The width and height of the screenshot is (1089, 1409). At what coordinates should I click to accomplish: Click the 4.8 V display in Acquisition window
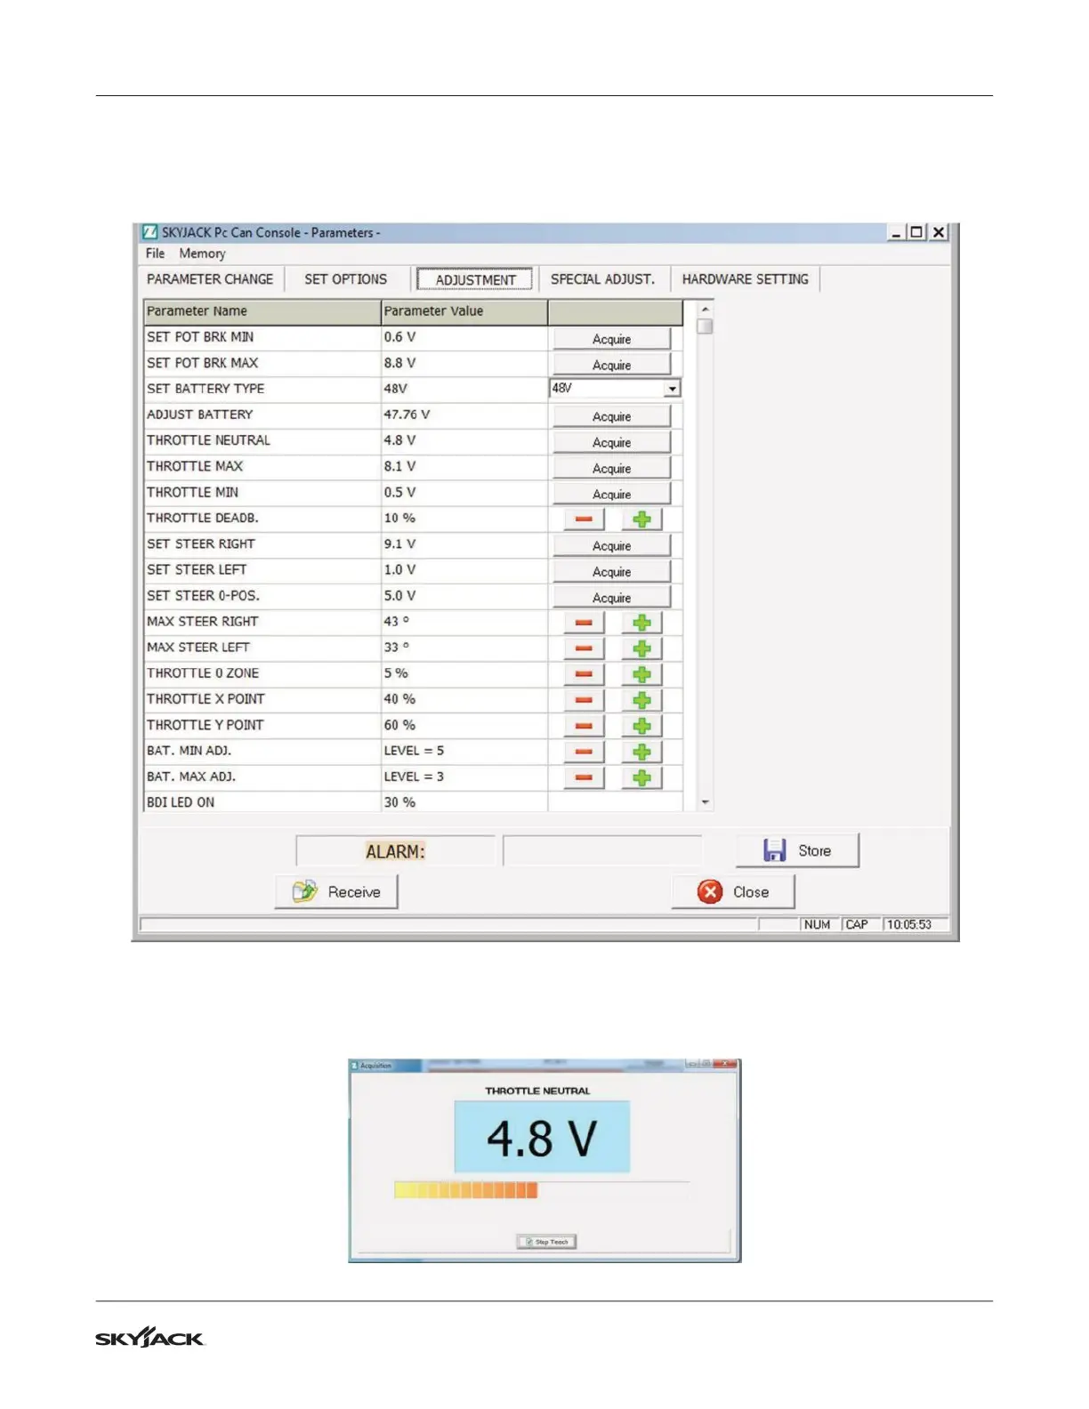[542, 1138]
